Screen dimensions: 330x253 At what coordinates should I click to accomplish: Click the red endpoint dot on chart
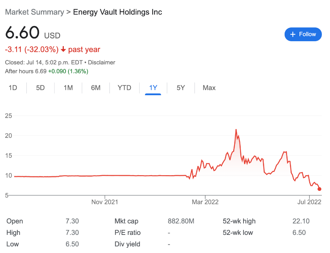[x=319, y=189]
